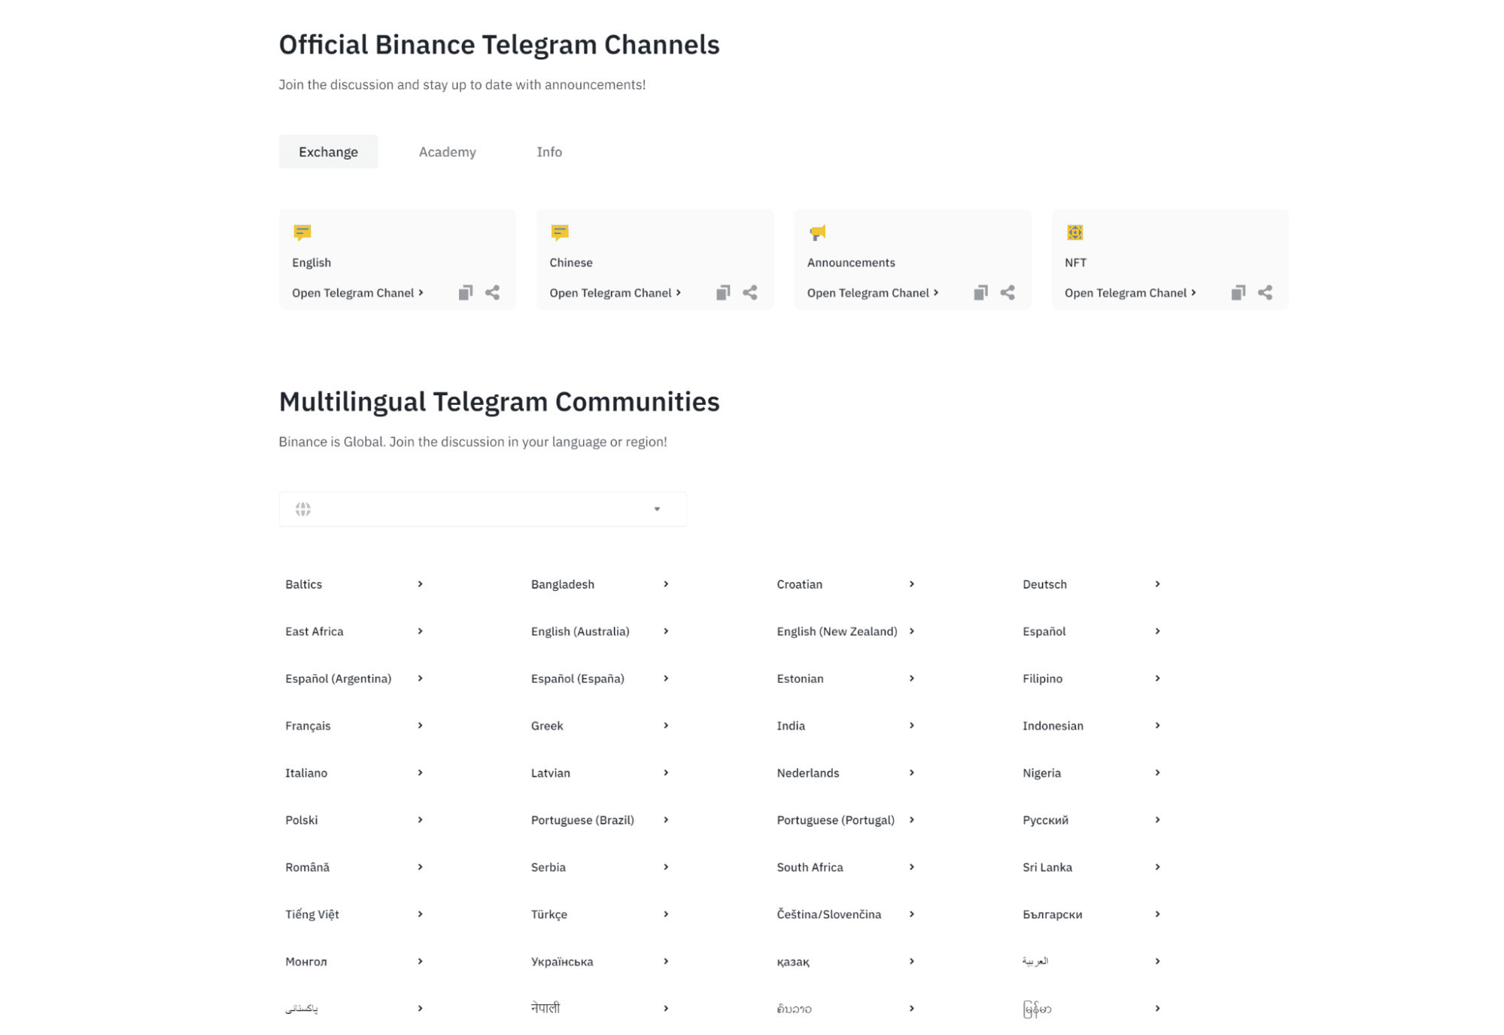Expand the Español community chevron
The height and width of the screenshot is (1035, 1504).
(x=1157, y=631)
